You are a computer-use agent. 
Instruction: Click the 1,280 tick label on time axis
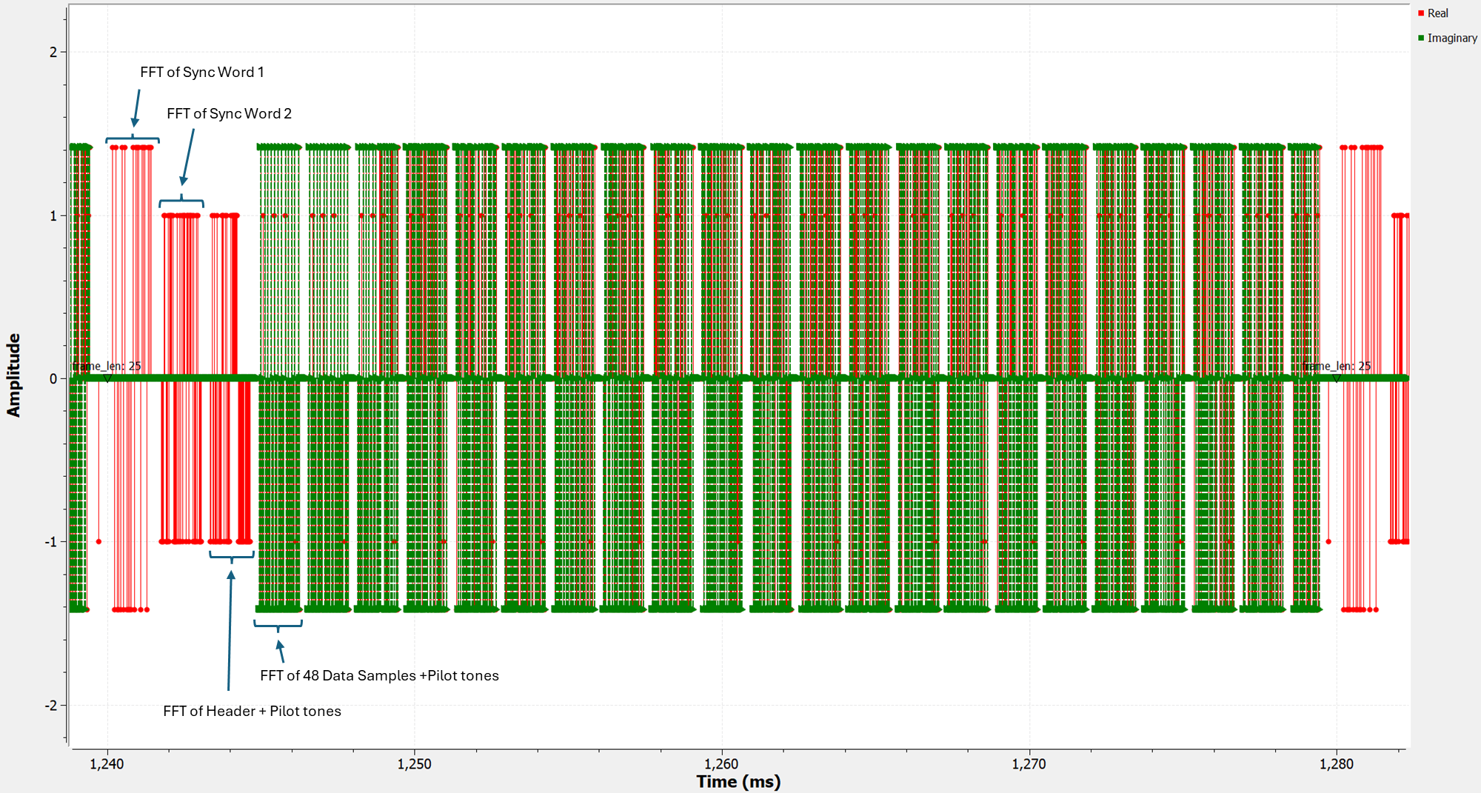click(1336, 764)
